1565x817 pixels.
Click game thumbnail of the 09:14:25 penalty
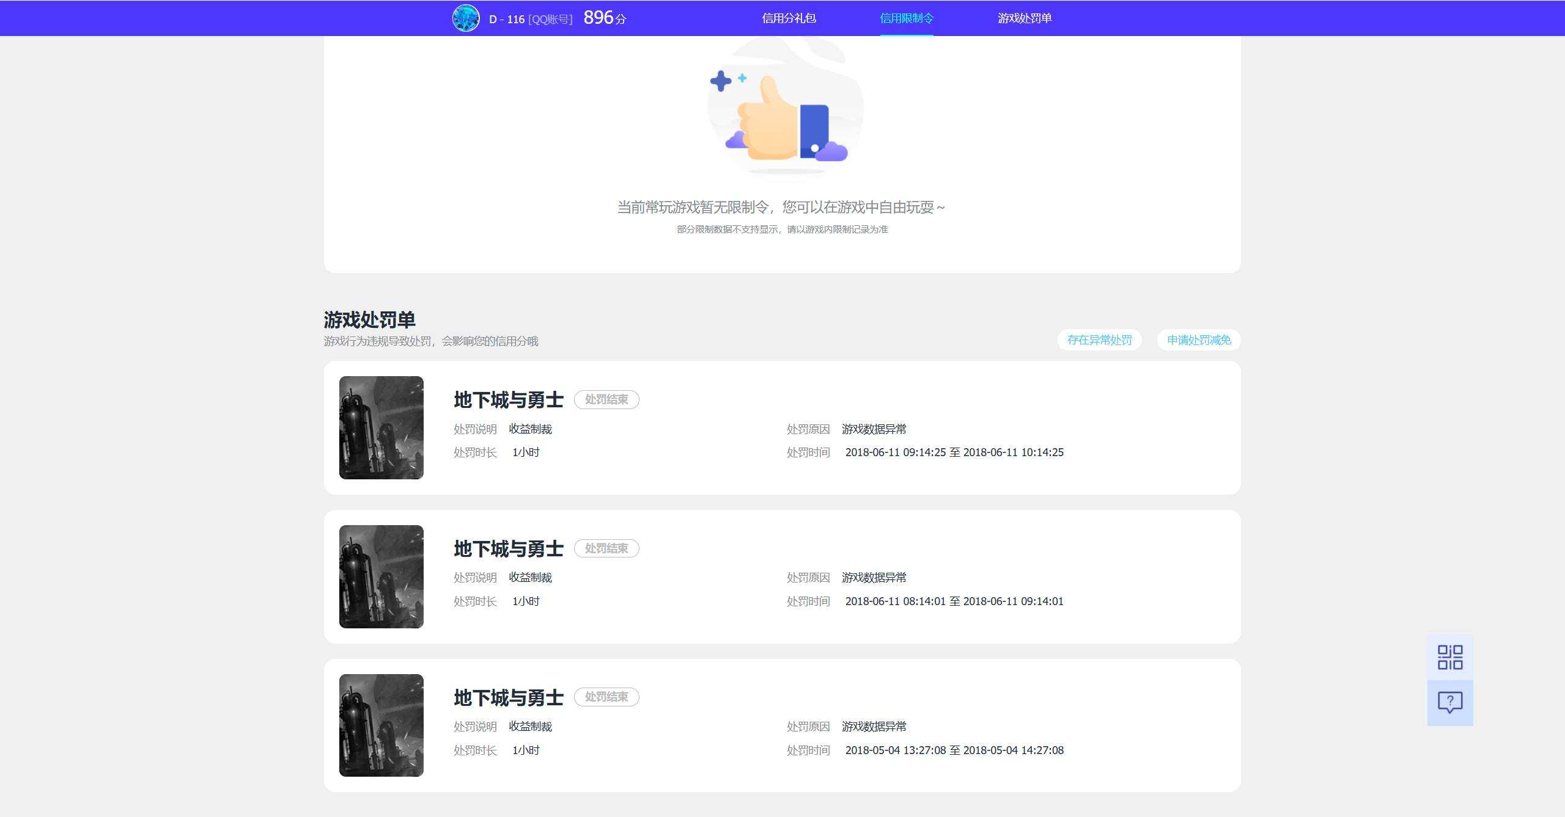pyautogui.click(x=381, y=427)
